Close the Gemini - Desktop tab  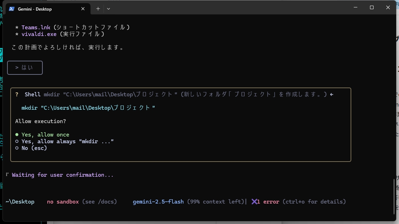click(x=83, y=9)
